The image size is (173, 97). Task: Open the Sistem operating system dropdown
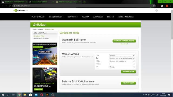coord(122,64)
